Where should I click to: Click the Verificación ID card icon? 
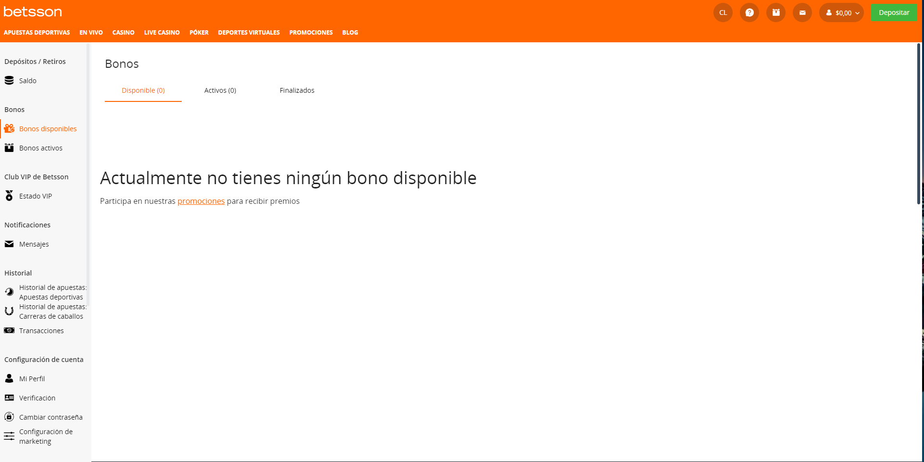9,398
